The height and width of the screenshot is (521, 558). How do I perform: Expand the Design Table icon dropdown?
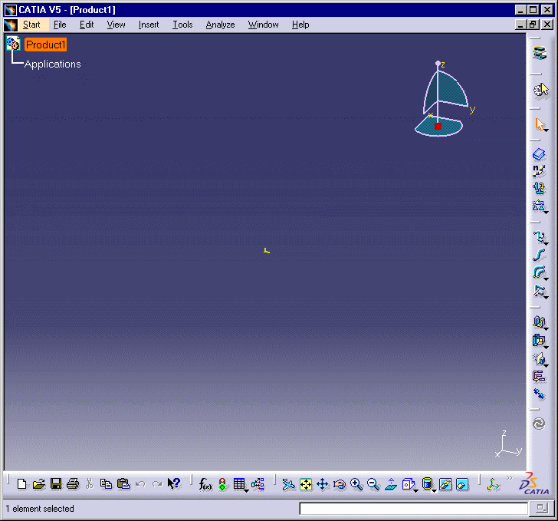click(x=247, y=490)
